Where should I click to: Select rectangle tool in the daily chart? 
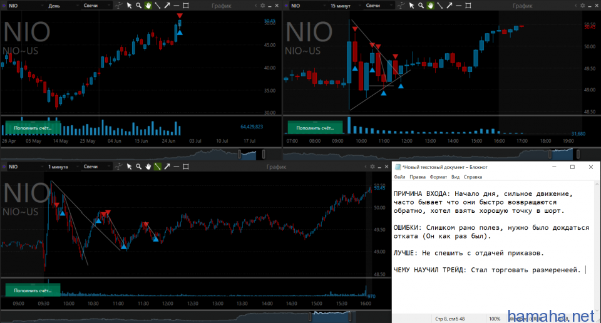(186, 6)
